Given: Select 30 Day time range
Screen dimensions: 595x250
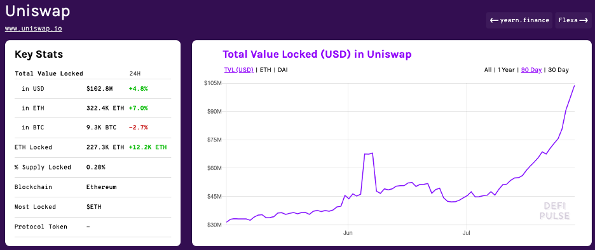Looking at the screenshot, I should pyautogui.click(x=559, y=70).
